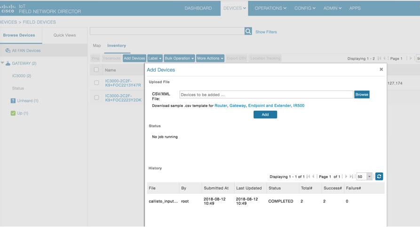Image resolution: width=420 pixels, height=227 pixels.
Task: Check the box for IC3000-2C2F-K9+FOC2223Y2DK
Action: tap(96, 97)
